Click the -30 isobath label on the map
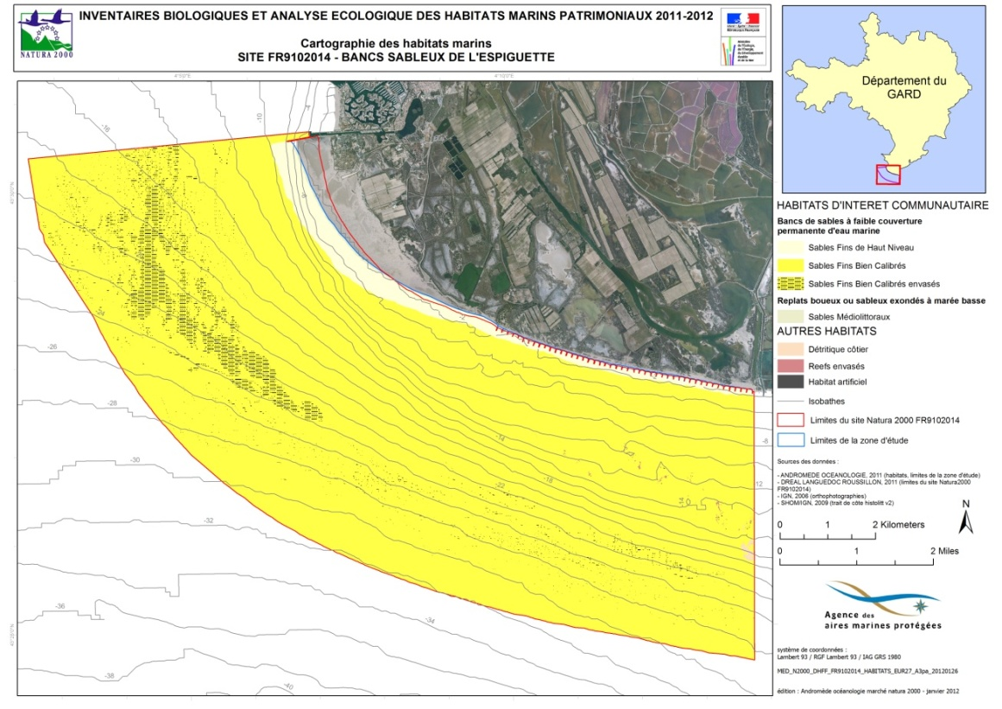 135,459
